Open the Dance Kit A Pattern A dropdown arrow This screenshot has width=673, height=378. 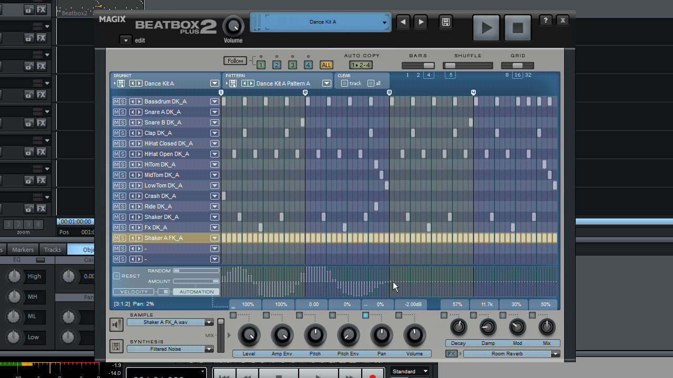click(327, 83)
